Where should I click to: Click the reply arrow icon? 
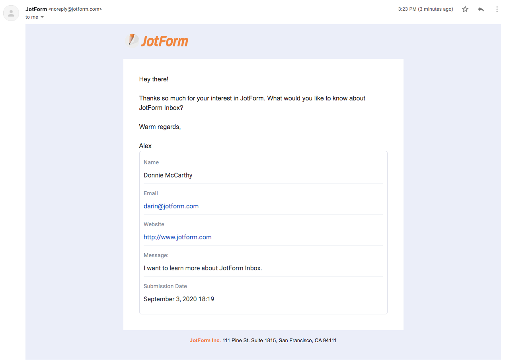(x=481, y=9)
